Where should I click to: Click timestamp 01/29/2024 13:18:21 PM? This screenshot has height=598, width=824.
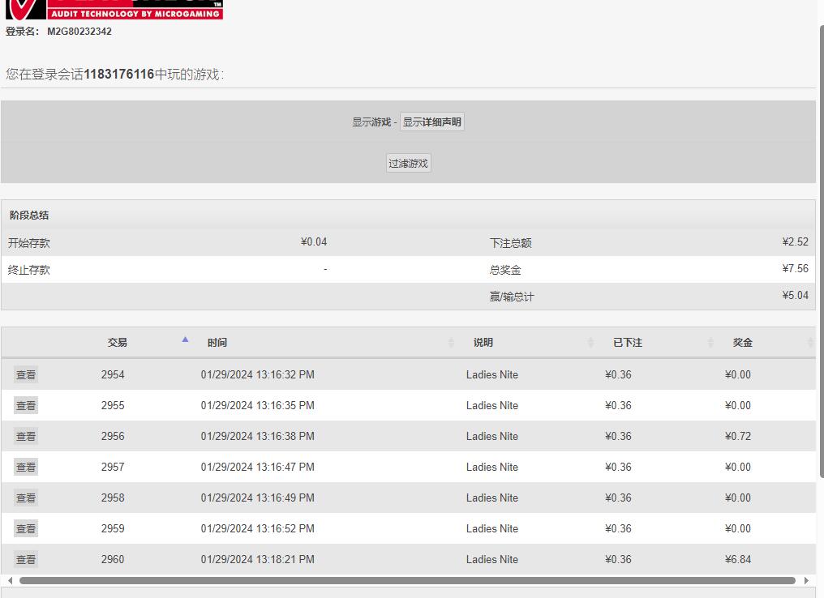258,560
